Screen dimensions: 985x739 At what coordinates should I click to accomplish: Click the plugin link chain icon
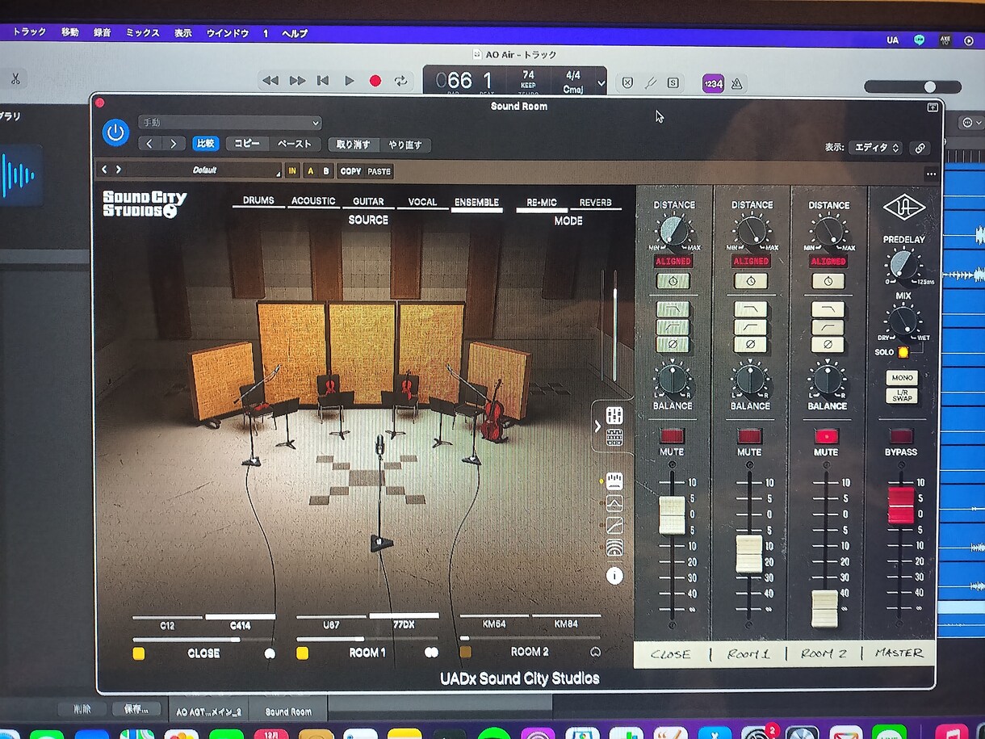pyautogui.click(x=920, y=148)
